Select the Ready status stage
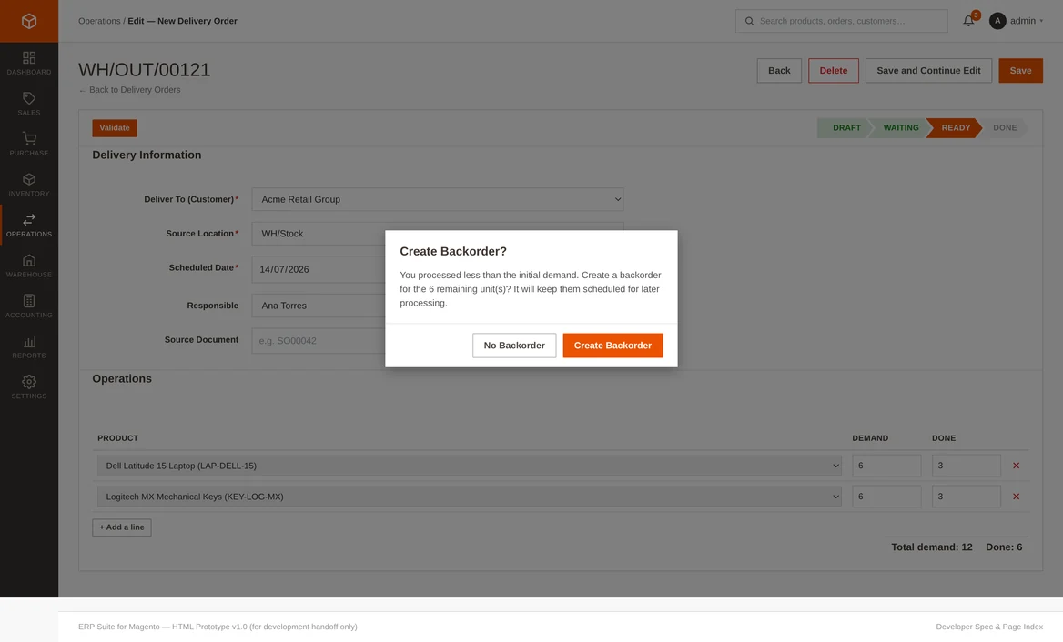 click(956, 128)
